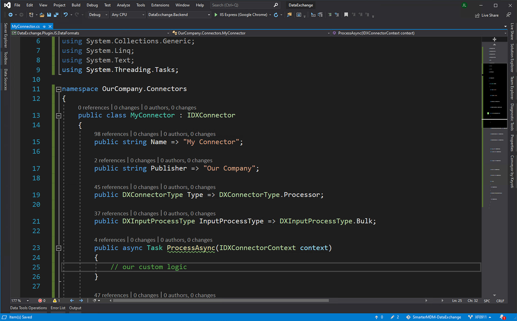The width and height of the screenshot is (517, 321).
Task: Click warning indicator in editor footer
Action: 56,301
